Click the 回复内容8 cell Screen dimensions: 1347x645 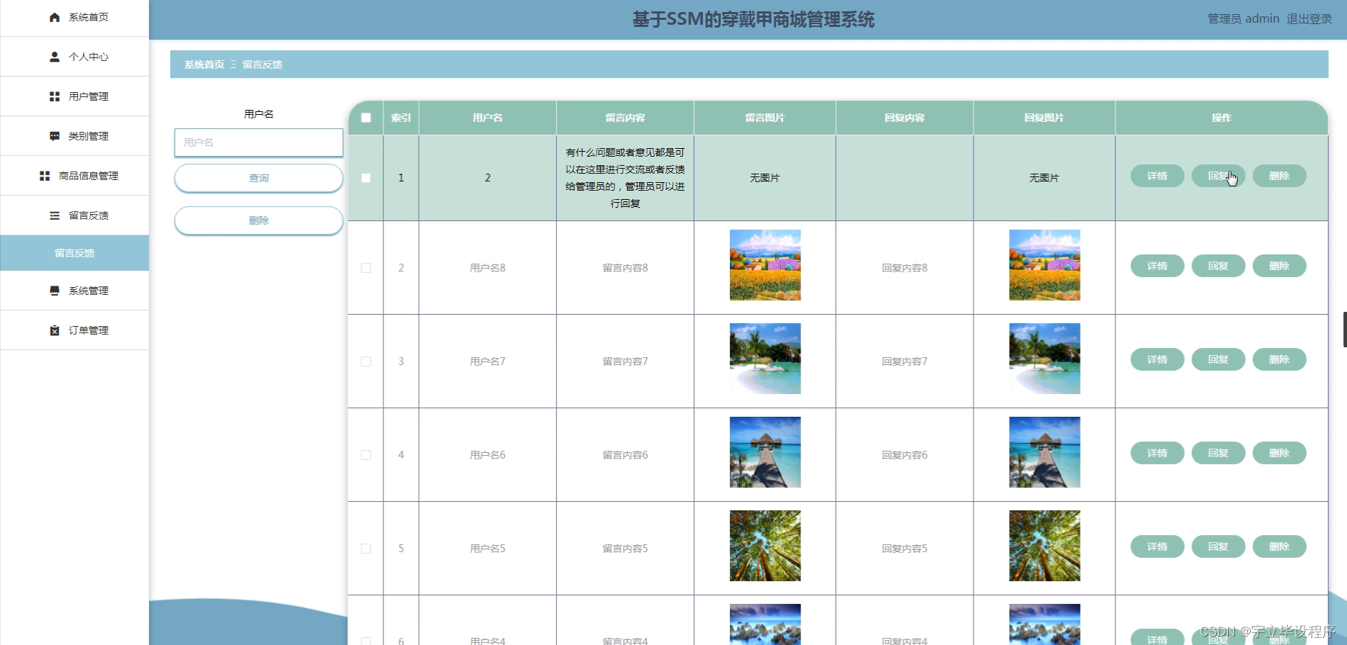pos(904,268)
